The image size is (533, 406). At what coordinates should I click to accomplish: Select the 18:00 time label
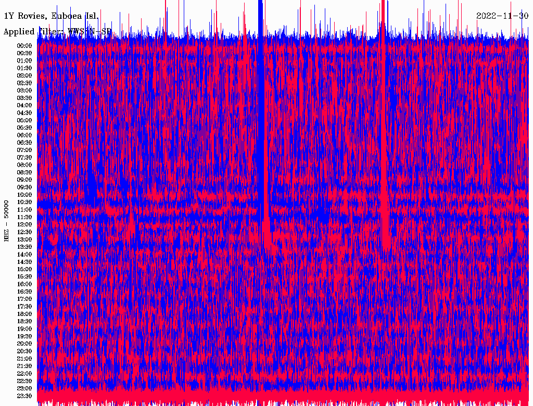[24, 314]
